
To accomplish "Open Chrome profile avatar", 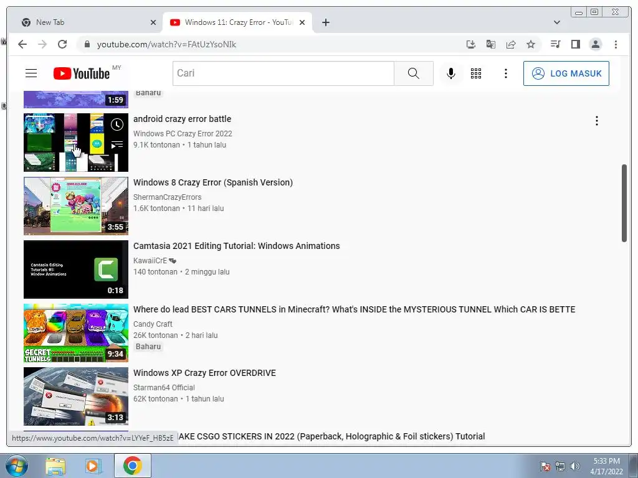I will click(x=595, y=44).
